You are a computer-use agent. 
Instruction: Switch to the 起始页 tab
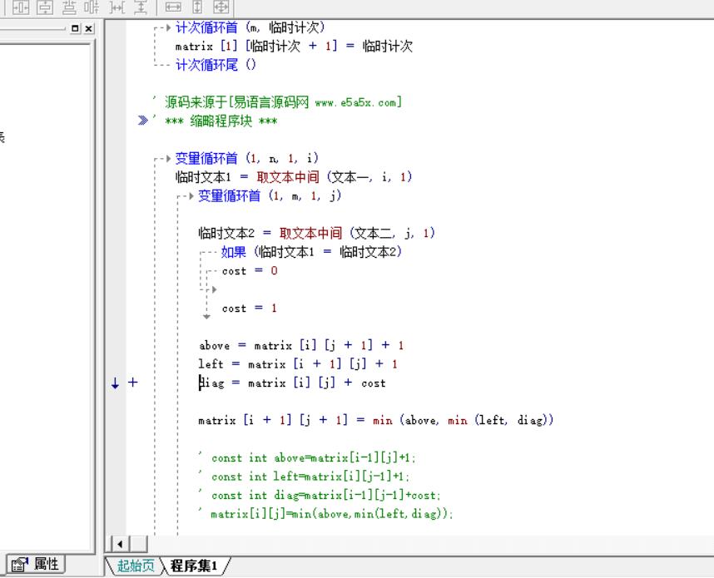pos(136,566)
